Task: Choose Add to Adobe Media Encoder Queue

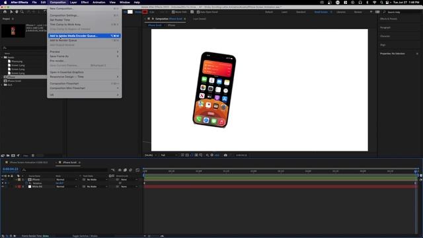Action: 84,36
